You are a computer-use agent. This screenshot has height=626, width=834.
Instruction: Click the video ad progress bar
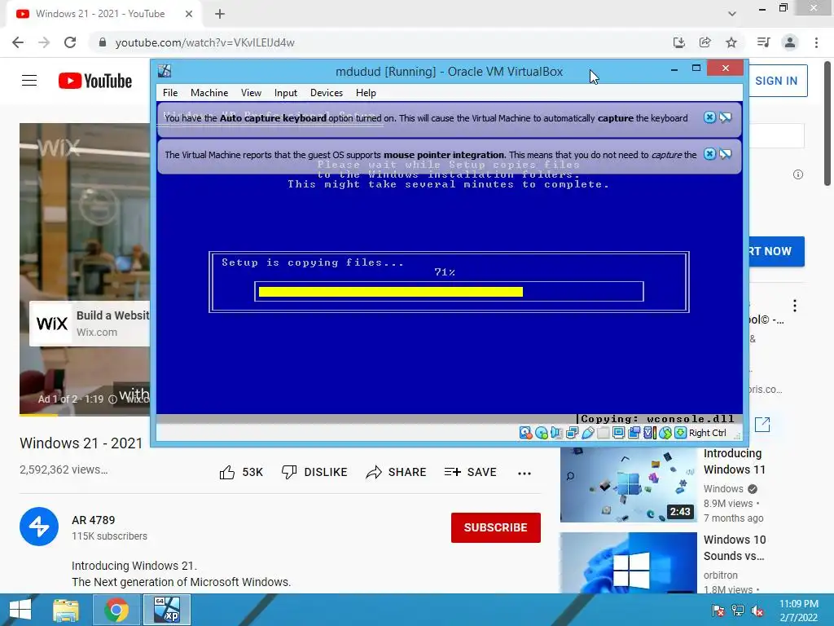pyautogui.click(x=85, y=415)
